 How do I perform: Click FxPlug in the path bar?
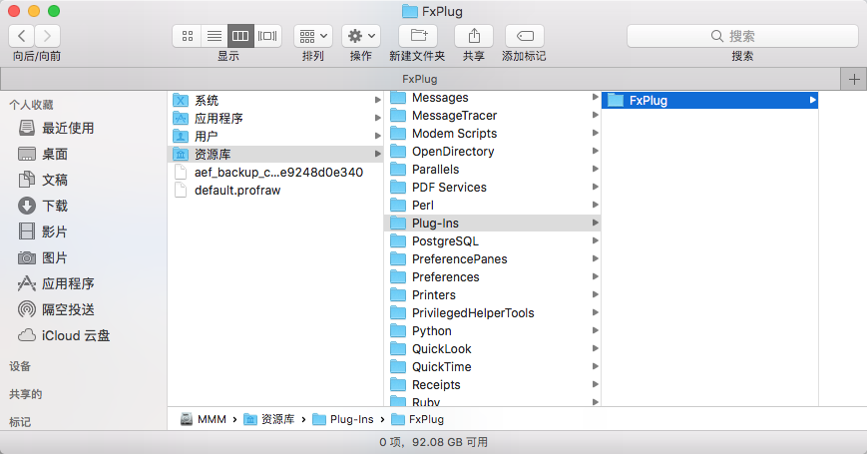coord(417,420)
